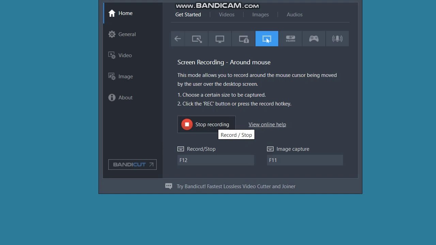
Task: Click the Image capture hotkey field showing F11
Action: pos(305,160)
